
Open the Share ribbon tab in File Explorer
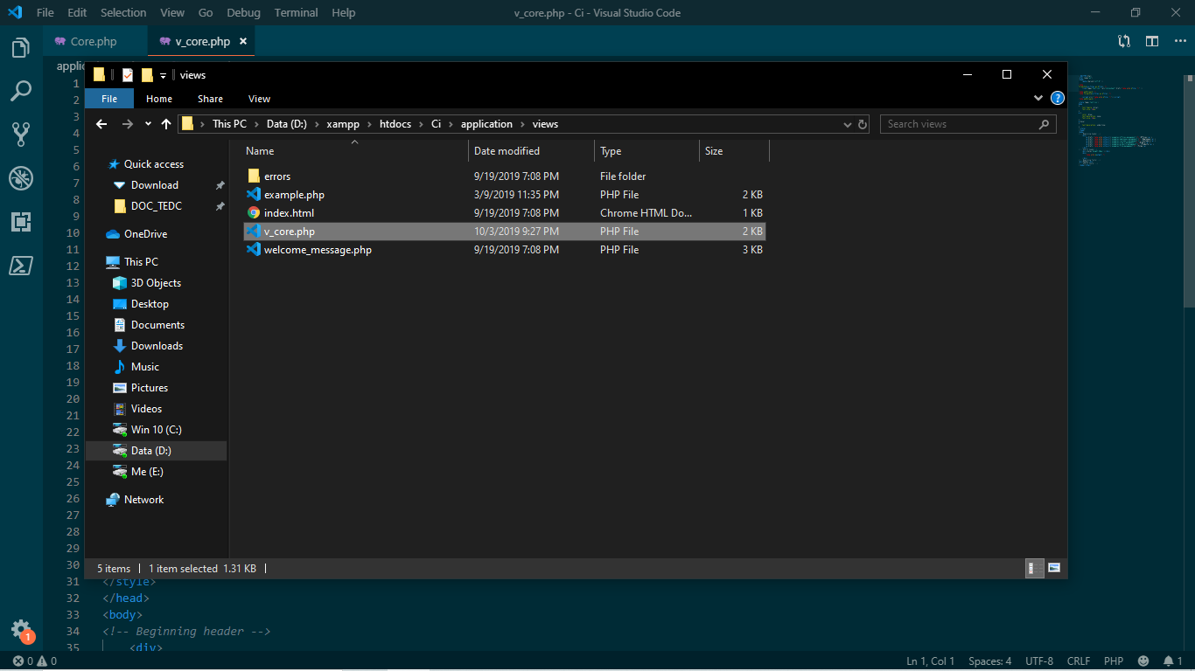[x=210, y=99]
